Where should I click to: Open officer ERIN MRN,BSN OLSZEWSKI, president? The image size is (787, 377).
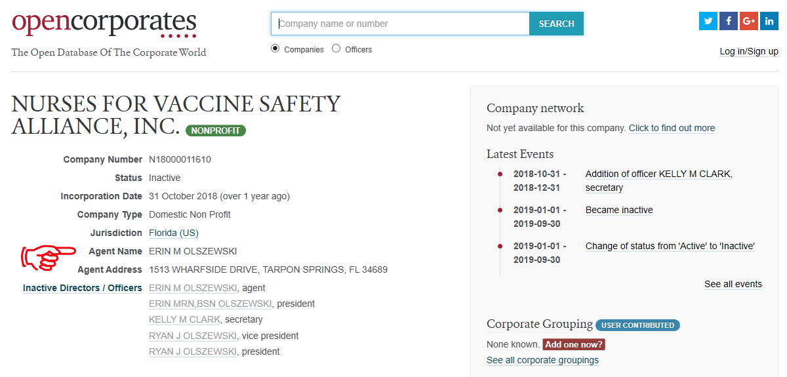click(x=210, y=304)
